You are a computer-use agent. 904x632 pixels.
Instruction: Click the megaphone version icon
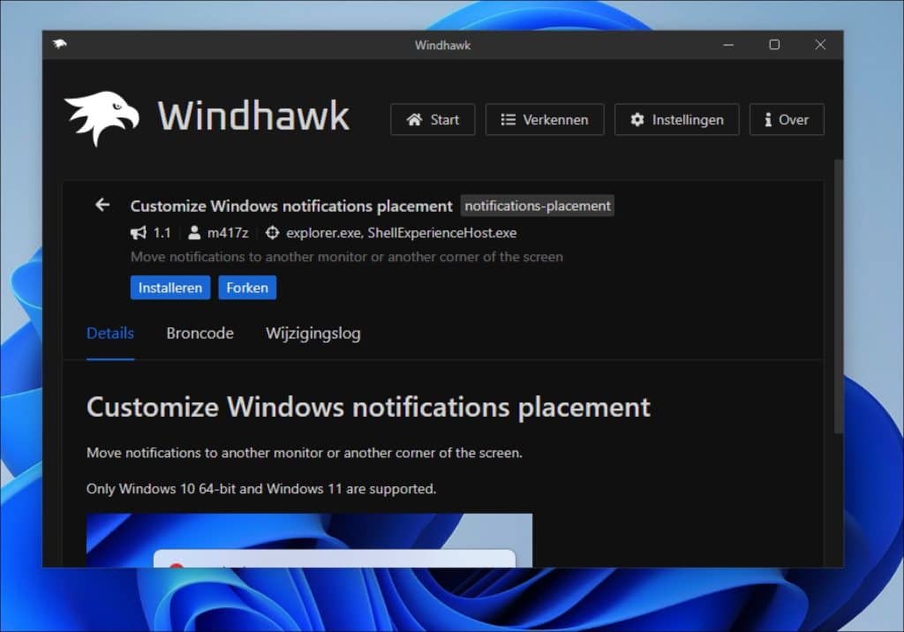(x=139, y=233)
